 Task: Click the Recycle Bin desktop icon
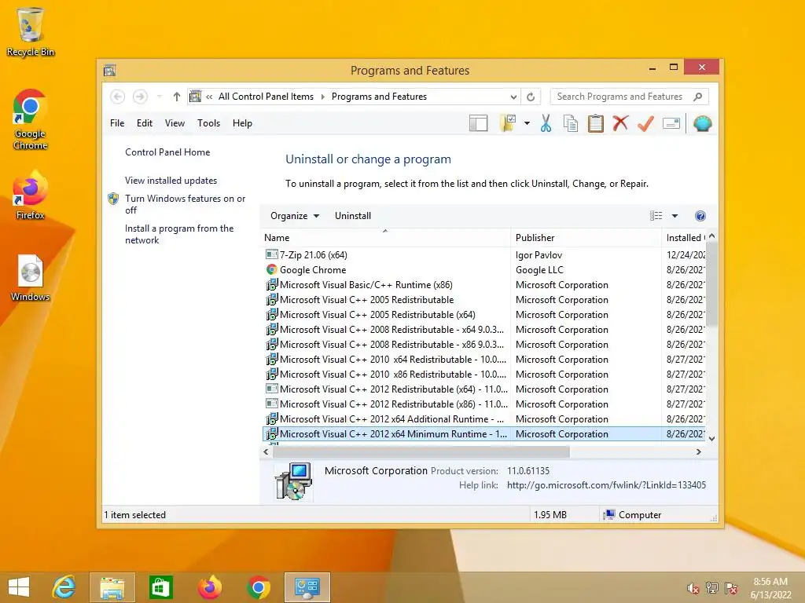point(31,31)
